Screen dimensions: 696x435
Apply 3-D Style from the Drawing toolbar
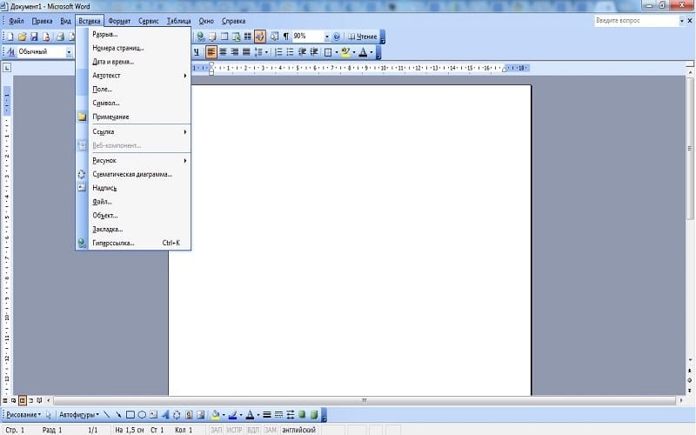[314, 415]
